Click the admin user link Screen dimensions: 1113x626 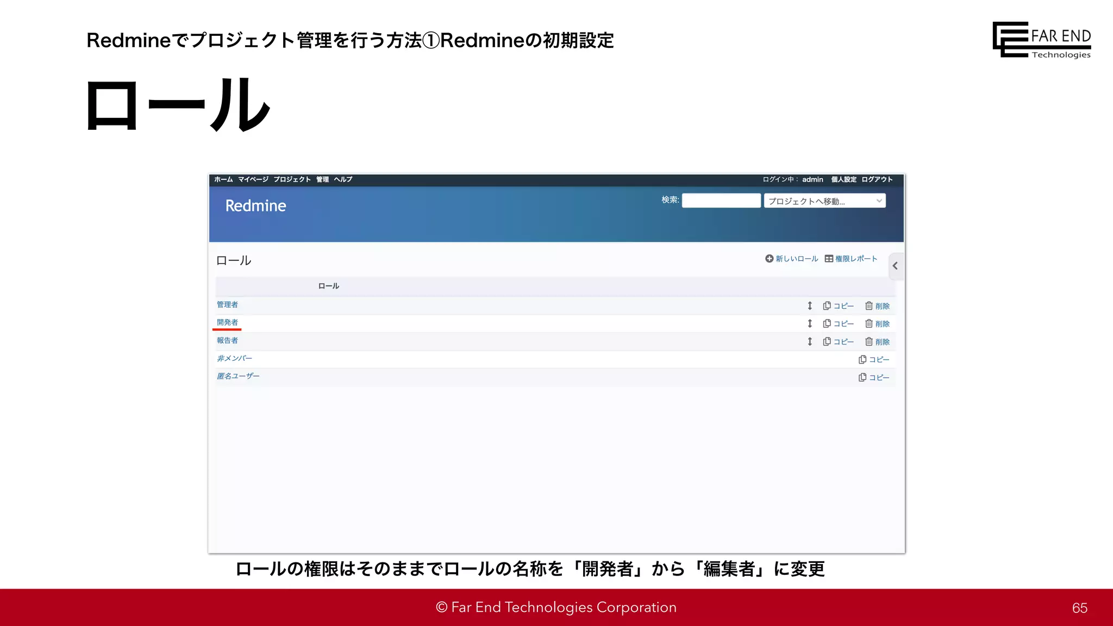click(x=812, y=179)
